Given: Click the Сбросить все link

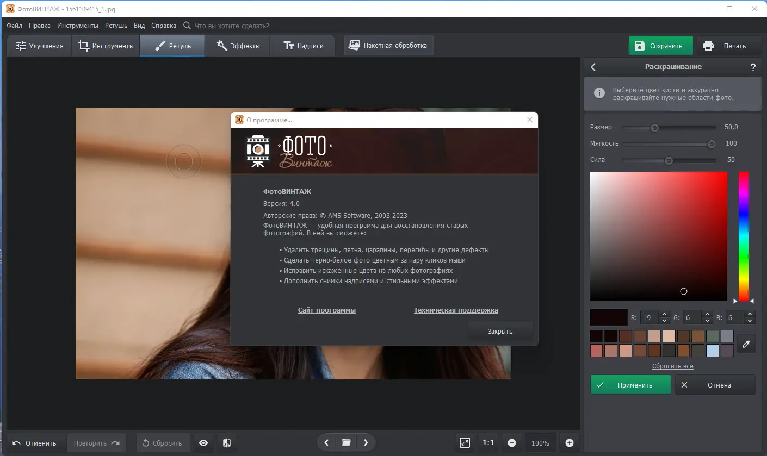Looking at the screenshot, I should click(x=673, y=366).
